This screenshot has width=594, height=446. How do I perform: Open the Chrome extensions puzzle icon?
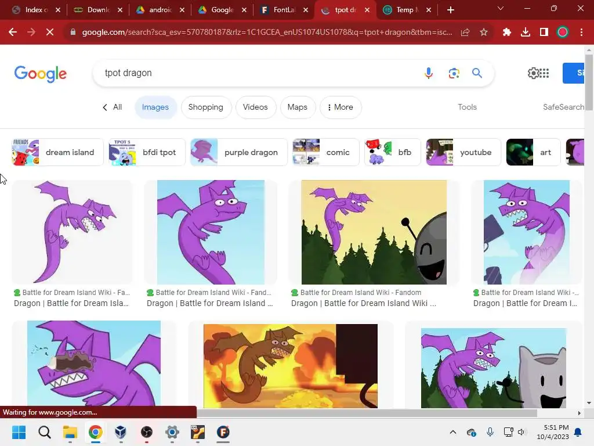click(x=507, y=33)
